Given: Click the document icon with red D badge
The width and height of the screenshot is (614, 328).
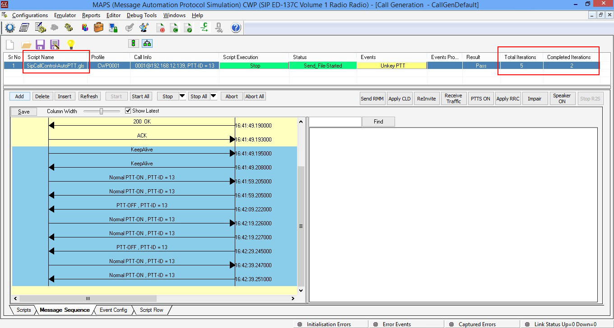Looking at the screenshot, I should pos(160,27).
